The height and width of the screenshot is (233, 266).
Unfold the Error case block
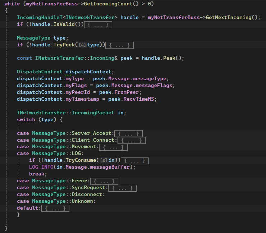(104, 181)
